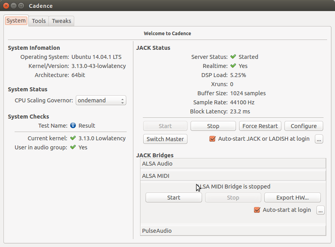Collapse the ALSA MIDI bridge section header

coord(233,176)
